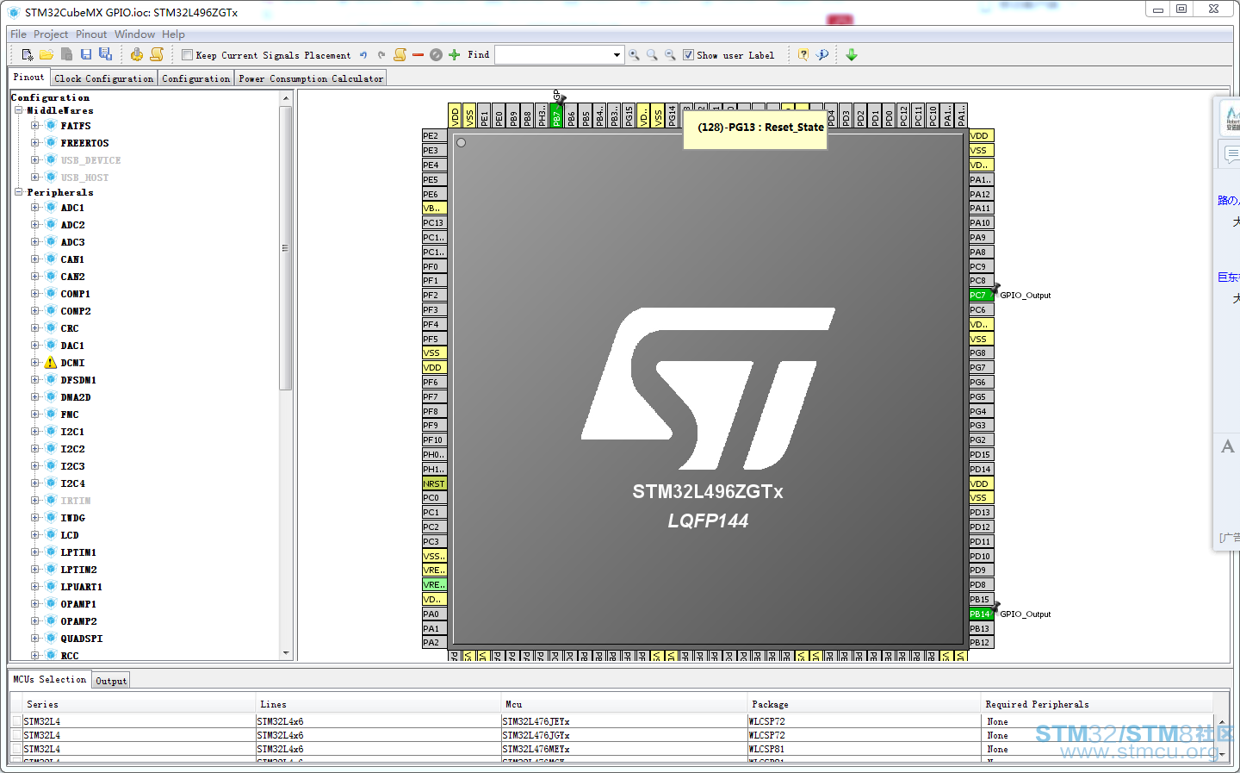Click inside the Find input field

[x=553, y=55]
